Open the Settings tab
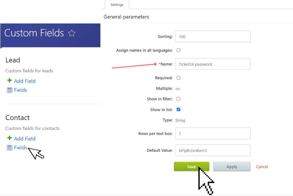Screen dimensions: 293x196 117,5
